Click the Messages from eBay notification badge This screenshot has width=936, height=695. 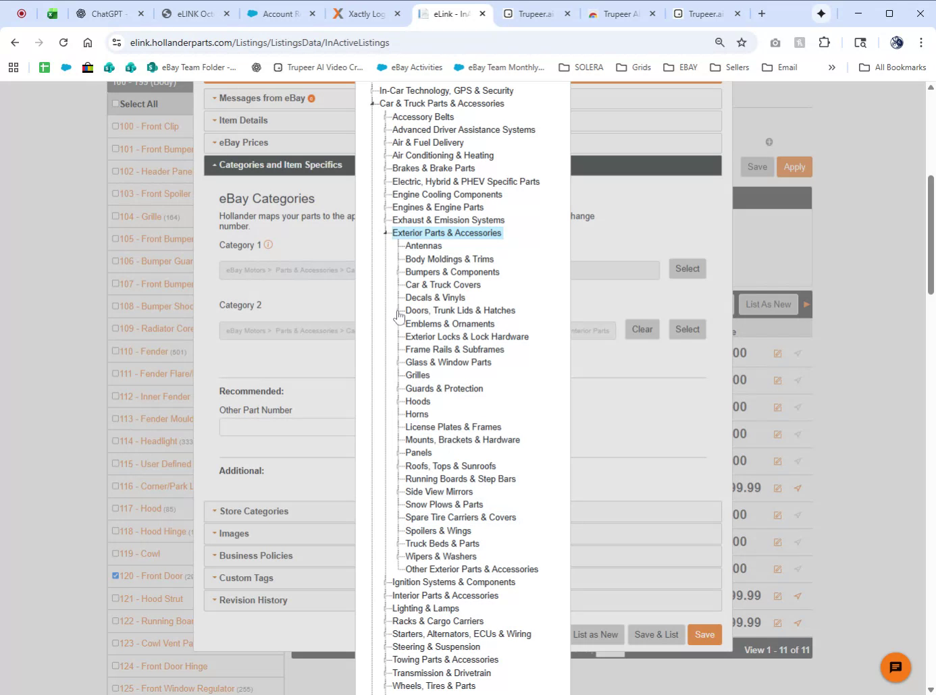[x=311, y=99]
